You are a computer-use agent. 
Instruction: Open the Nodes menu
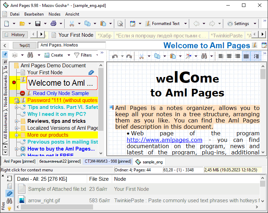coord(55,14)
